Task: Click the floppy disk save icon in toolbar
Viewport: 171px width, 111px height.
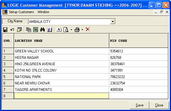Action: [x=5, y=30]
